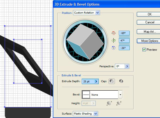Click the OK button
The width and height of the screenshot is (160, 118).
(149, 14)
